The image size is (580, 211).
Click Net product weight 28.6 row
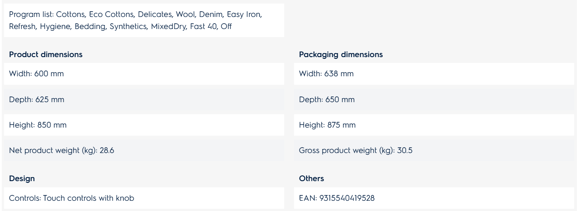(142, 152)
